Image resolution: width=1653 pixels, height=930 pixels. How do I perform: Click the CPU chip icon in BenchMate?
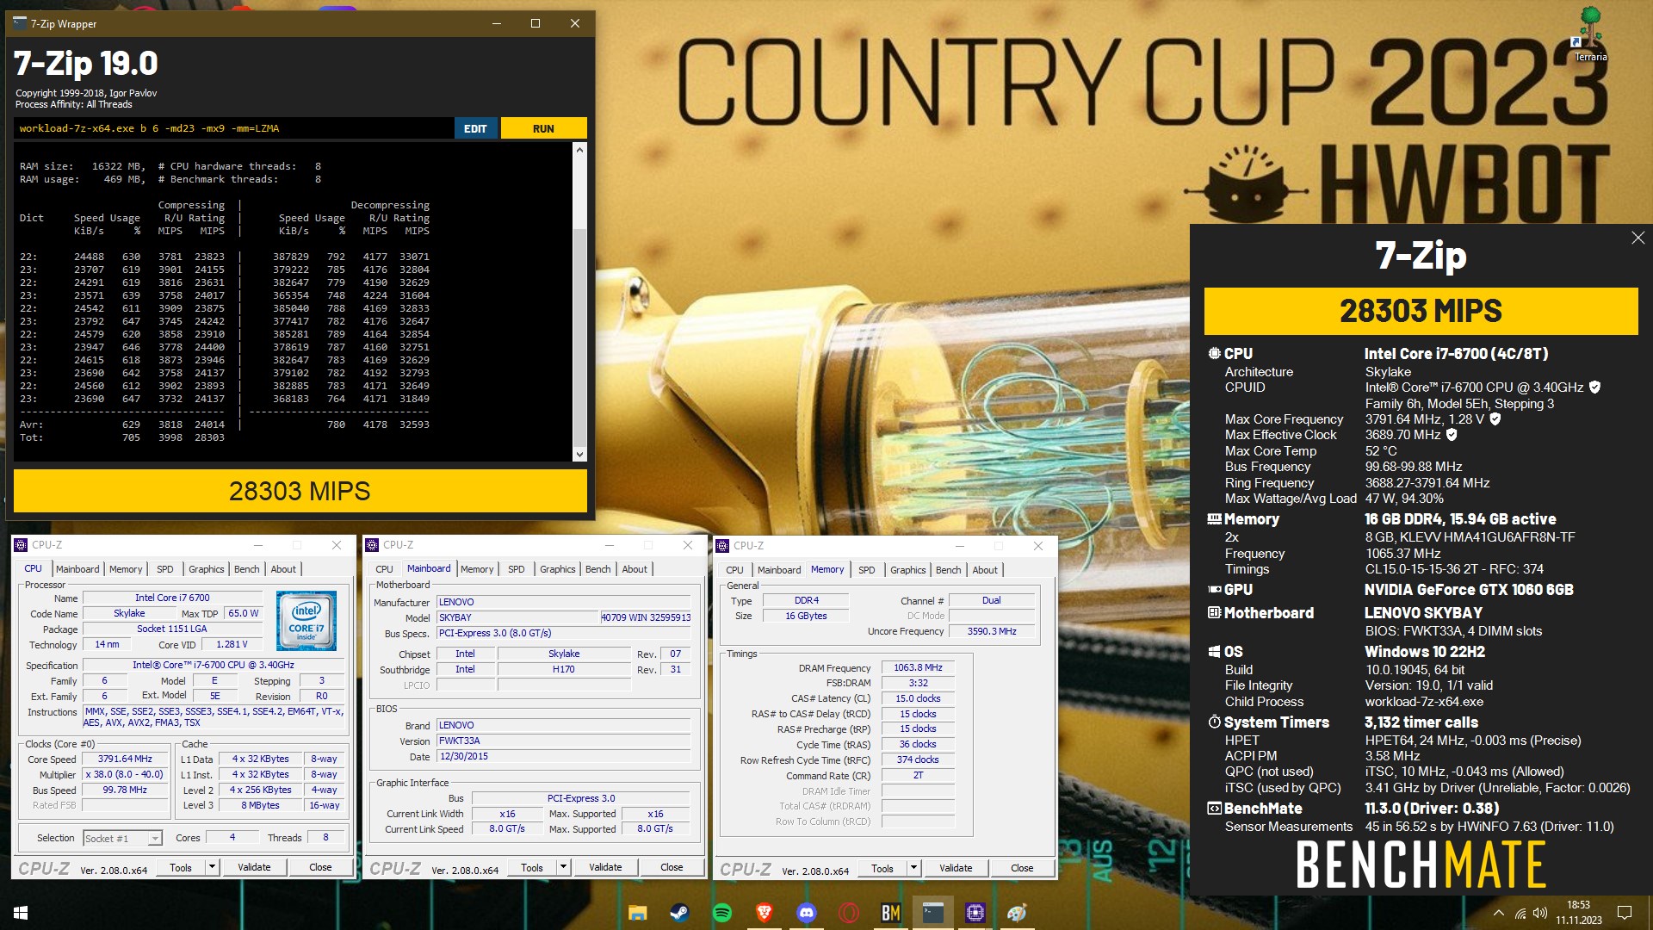(1214, 354)
